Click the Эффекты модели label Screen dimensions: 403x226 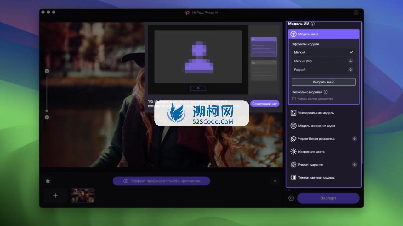click(x=305, y=44)
